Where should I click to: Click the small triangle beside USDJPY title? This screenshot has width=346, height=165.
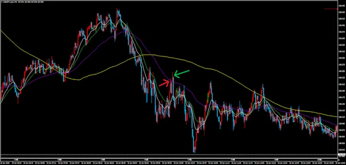pos(2,2)
